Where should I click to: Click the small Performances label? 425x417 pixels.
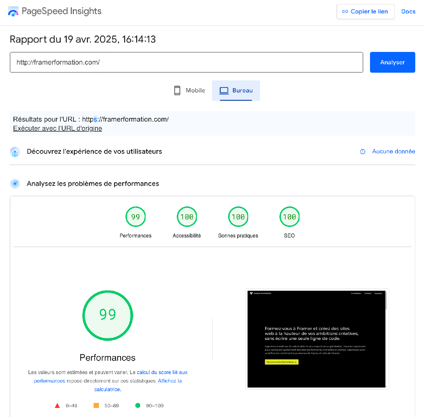pyautogui.click(x=136, y=236)
